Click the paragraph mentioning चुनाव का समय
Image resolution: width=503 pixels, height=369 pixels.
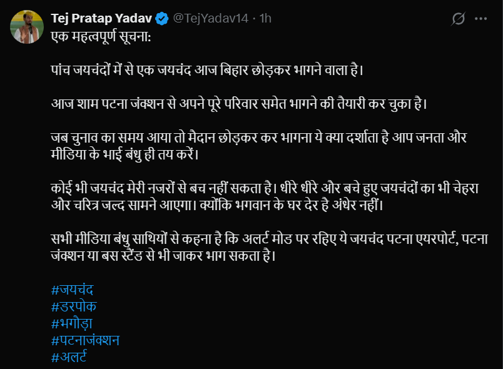coord(250,139)
